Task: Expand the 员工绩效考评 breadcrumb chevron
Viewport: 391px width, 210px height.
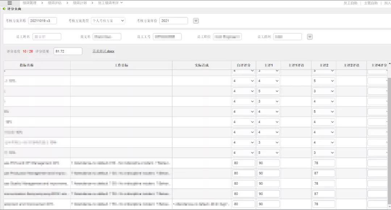Action: click(x=122, y=3)
